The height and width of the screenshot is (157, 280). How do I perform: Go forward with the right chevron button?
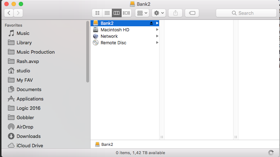click(18, 13)
